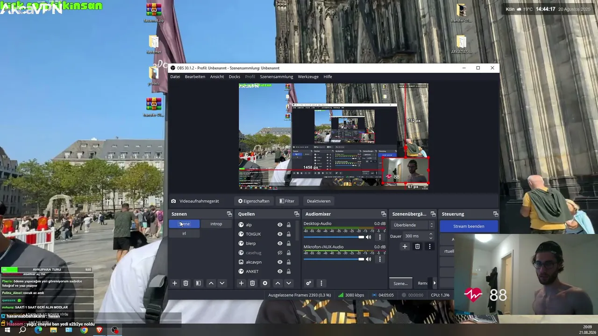Hide the akcavpn source
Viewport: 598px width, 336px height.
point(280,262)
